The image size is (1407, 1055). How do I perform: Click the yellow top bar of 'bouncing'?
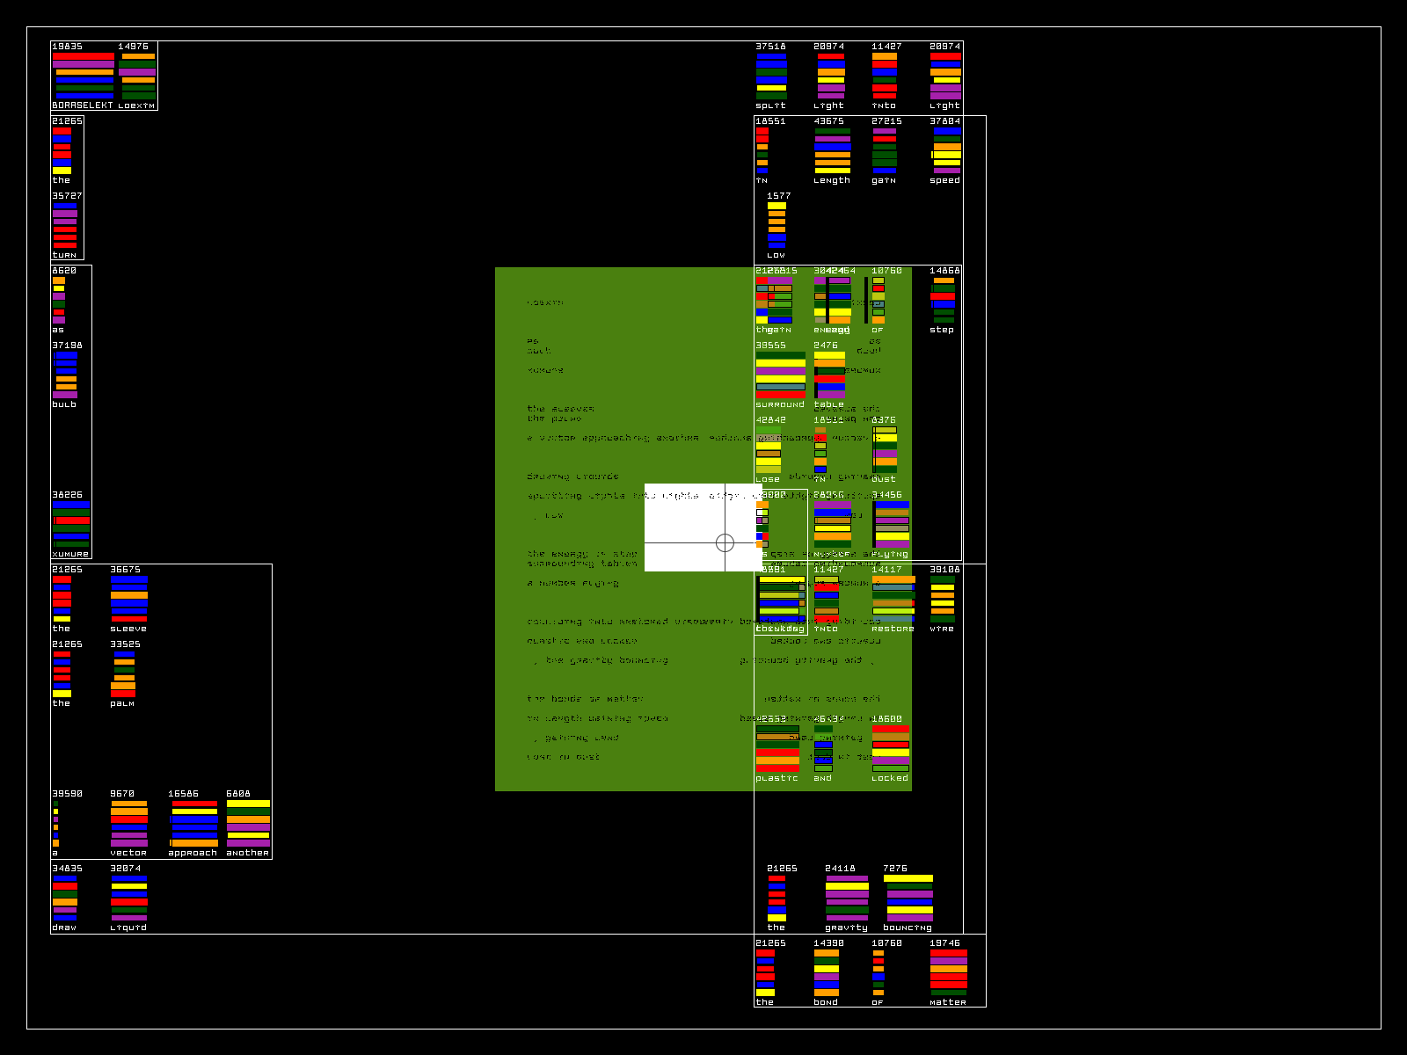(908, 878)
